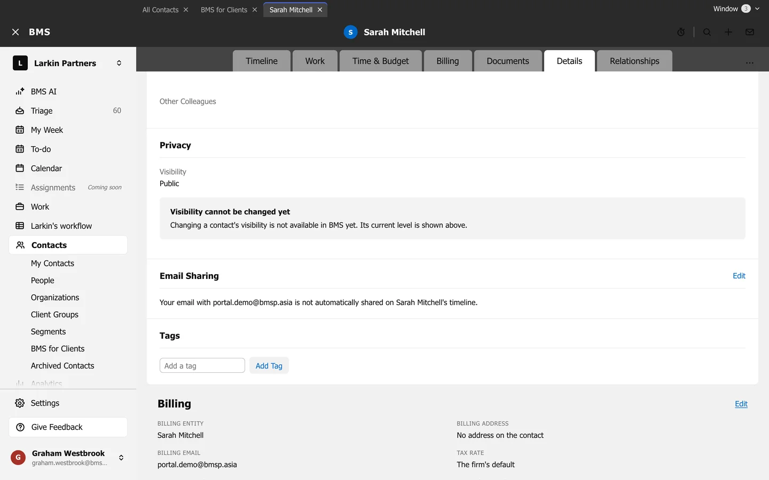Viewport: 769px width, 480px height.
Task: Open the Billing tab
Action: coord(448,61)
